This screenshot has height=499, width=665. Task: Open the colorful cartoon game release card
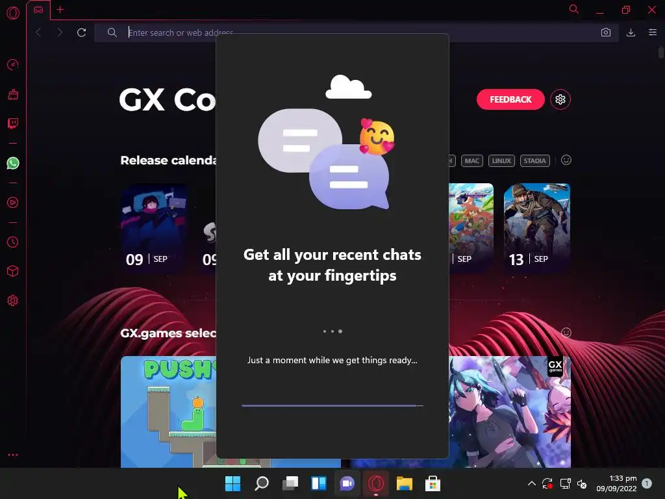point(471,228)
